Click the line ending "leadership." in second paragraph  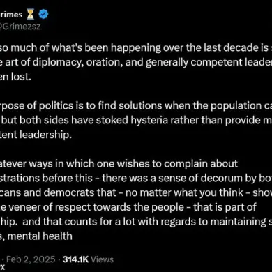point(35,135)
